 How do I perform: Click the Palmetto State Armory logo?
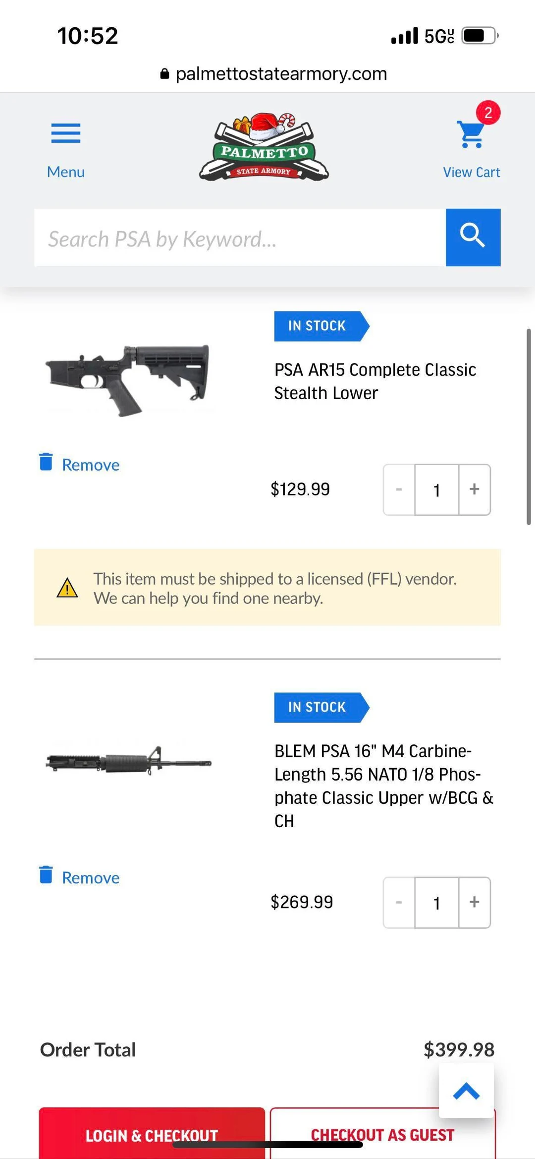[x=263, y=145]
